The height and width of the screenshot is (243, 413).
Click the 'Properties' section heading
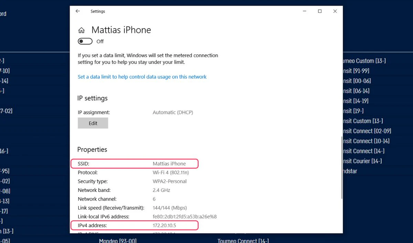click(92, 150)
